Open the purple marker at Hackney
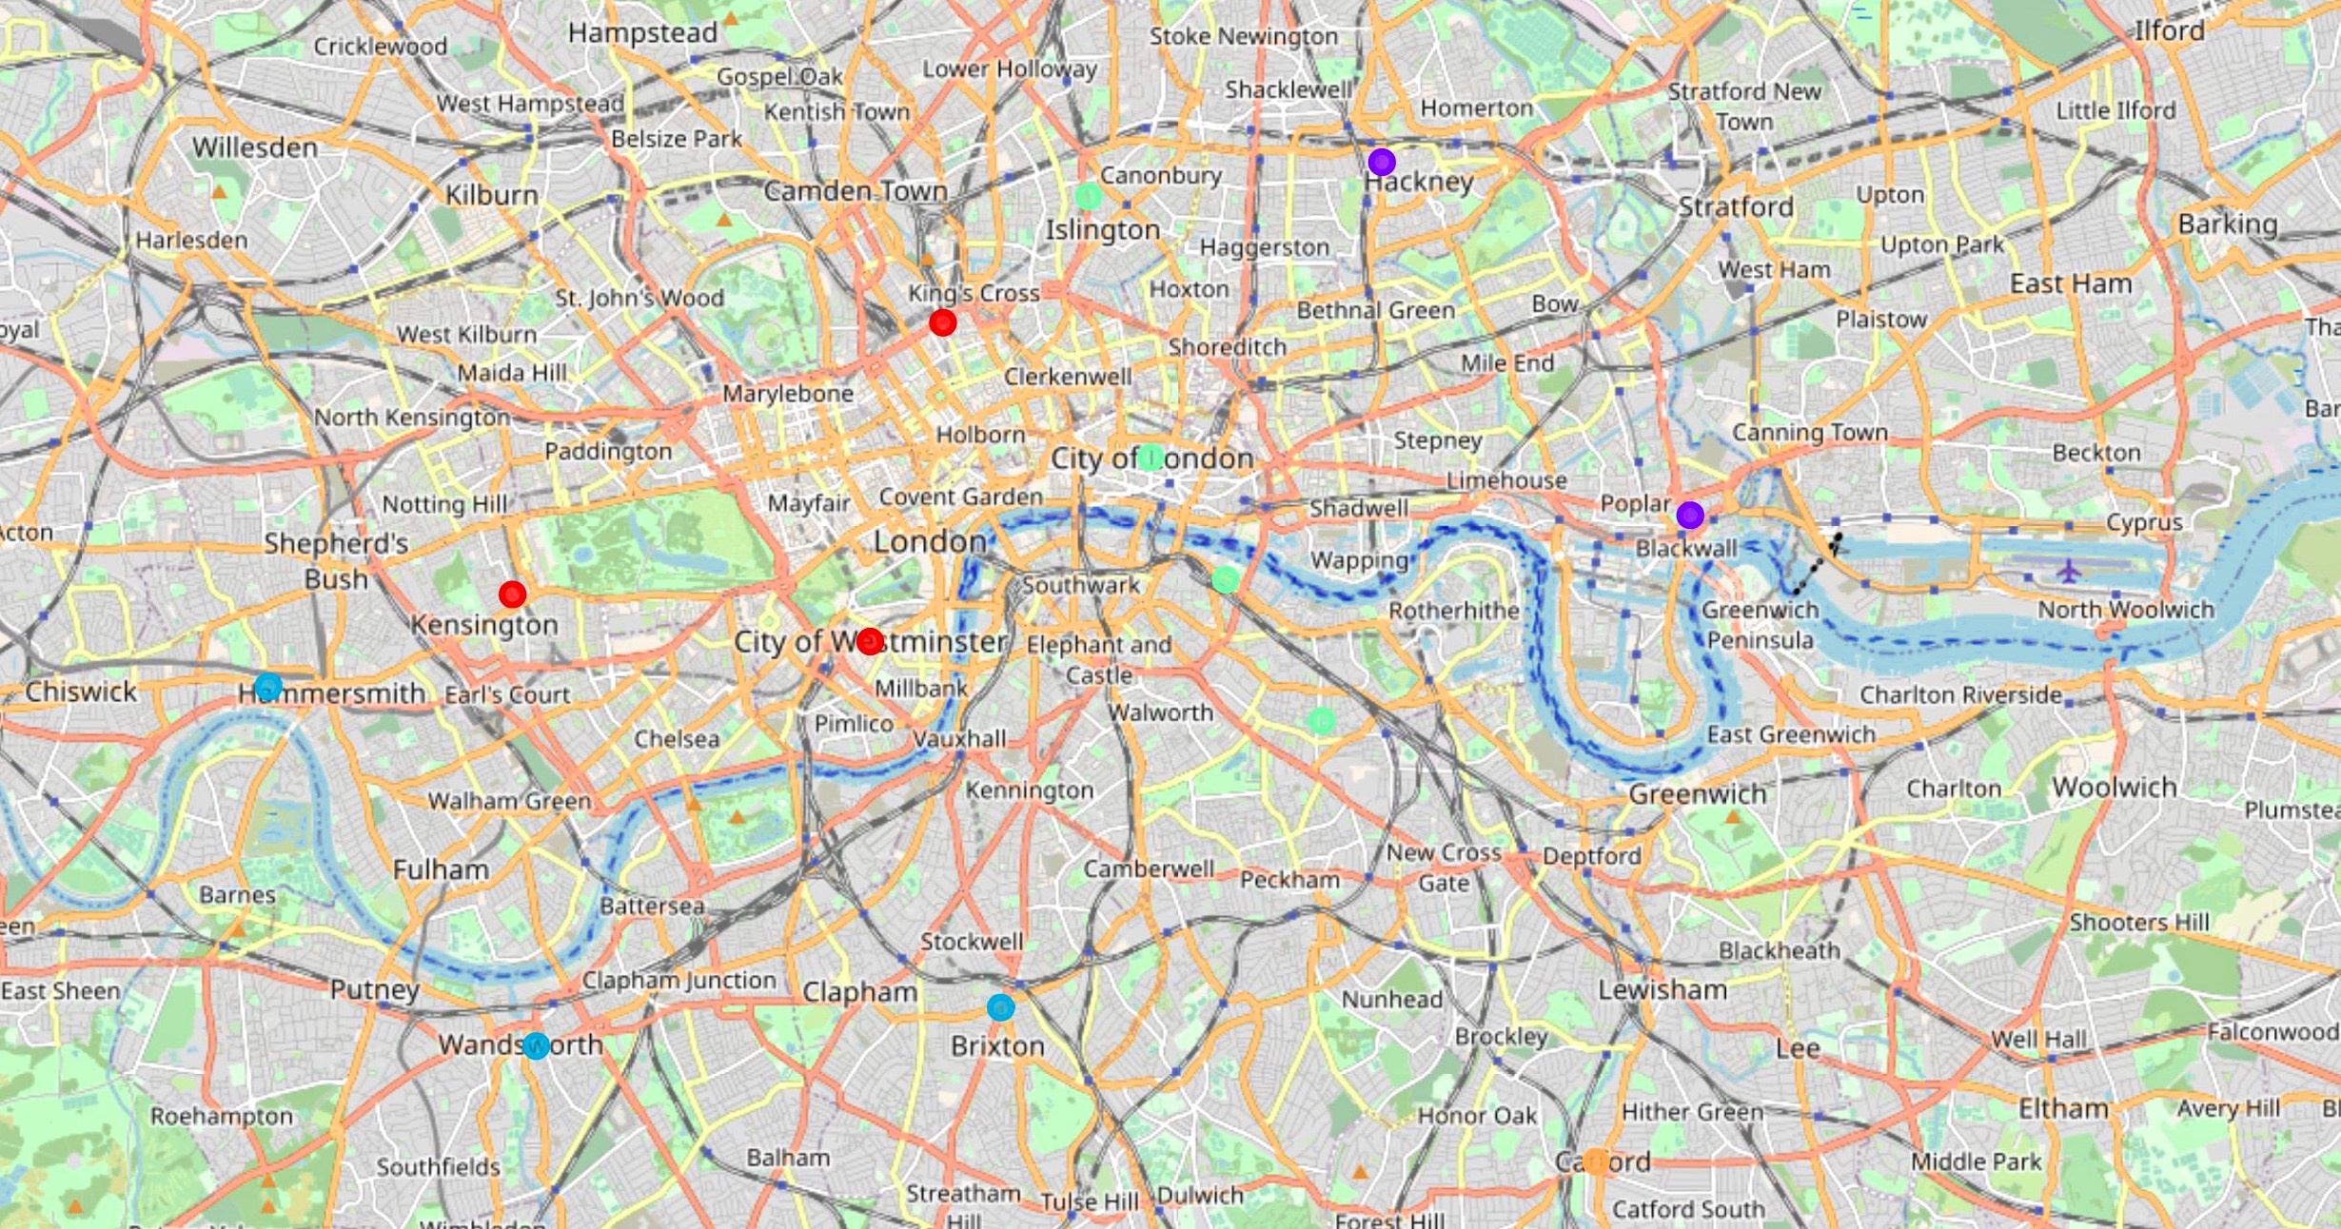This screenshot has height=1229, width=2341. coord(1382,162)
